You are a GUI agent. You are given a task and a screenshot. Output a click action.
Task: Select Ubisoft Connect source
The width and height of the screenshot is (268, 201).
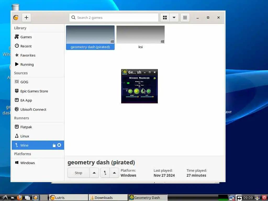(38, 109)
